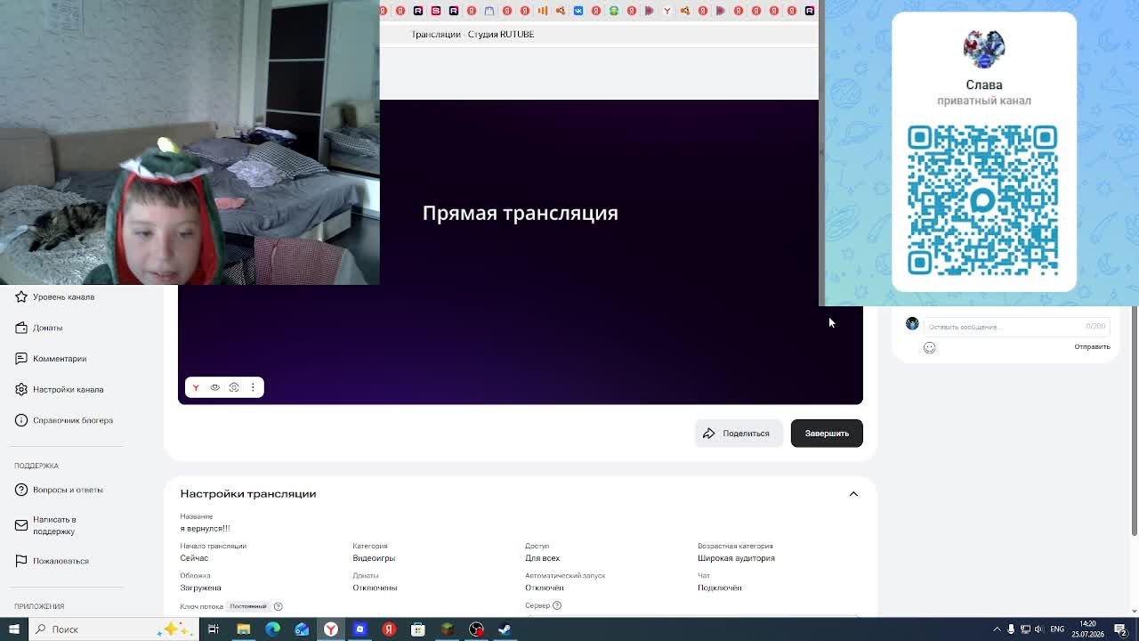
Task: Open the round black and red app icon before Steam
Action: click(477, 629)
